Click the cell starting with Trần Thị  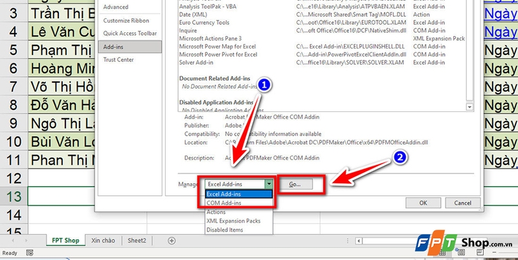pyautogui.click(x=62, y=14)
